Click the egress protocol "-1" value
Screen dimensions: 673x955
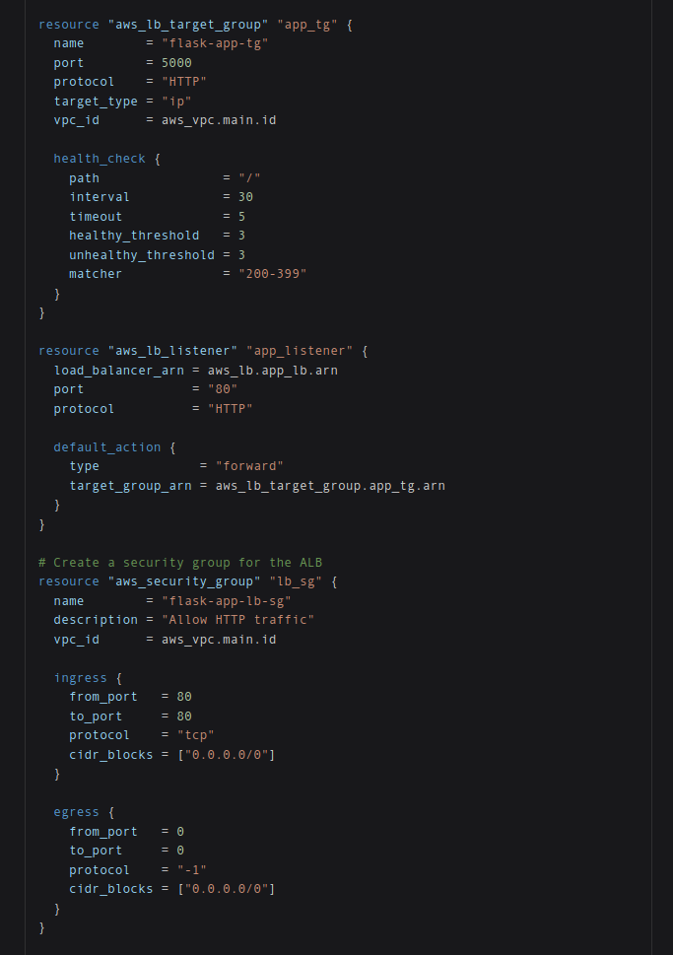pos(192,869)
